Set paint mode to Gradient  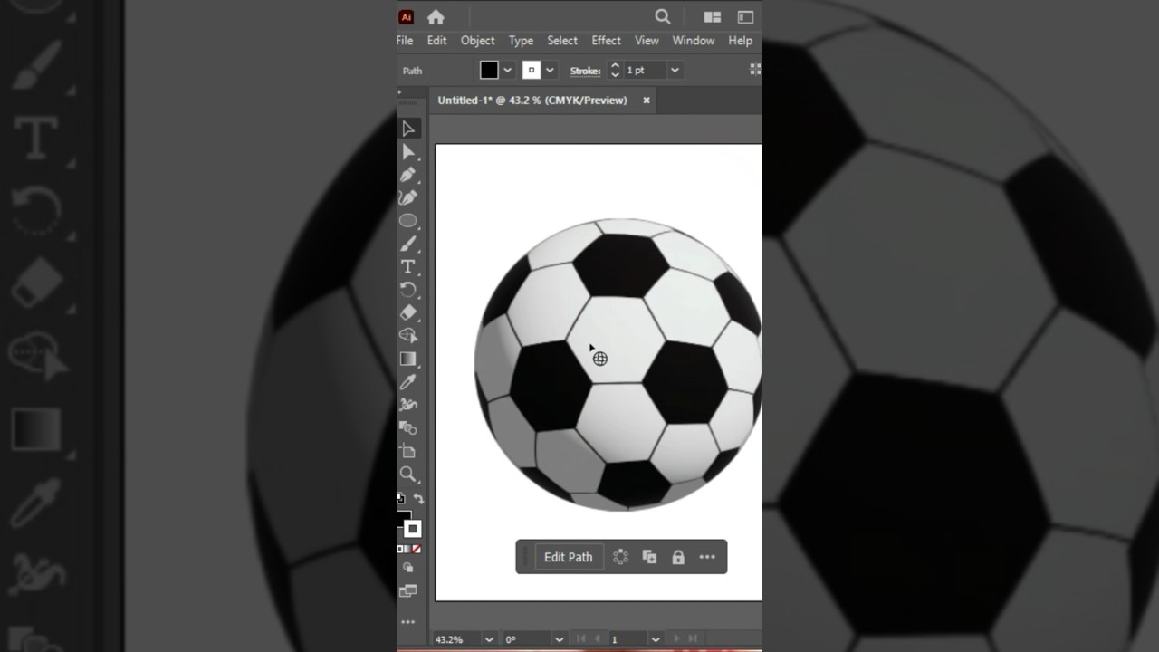click(408, 549)
